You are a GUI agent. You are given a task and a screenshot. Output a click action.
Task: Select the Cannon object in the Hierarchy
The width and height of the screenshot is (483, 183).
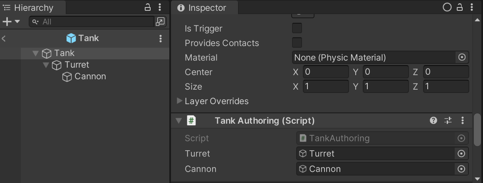(90, 77)
